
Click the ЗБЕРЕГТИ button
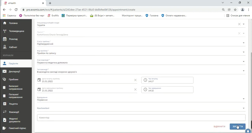coord(237,126)
